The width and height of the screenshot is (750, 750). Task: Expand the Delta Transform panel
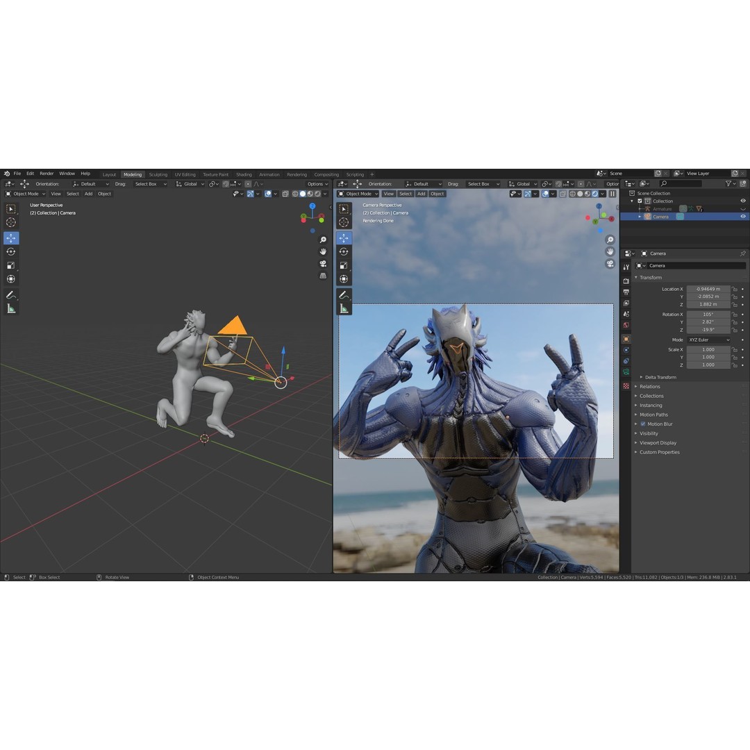pos(658,377)
